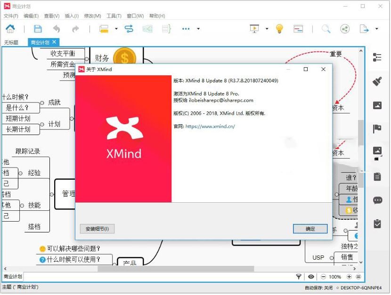Click the lightbulb brainstorming icon
The image size is (391, 295).
(279, 29)
